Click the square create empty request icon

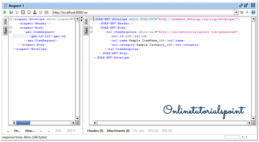point(29,12)
